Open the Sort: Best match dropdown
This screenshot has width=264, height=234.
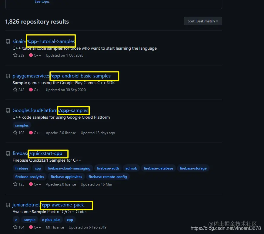pyautogui.click(x=203, y=21)
